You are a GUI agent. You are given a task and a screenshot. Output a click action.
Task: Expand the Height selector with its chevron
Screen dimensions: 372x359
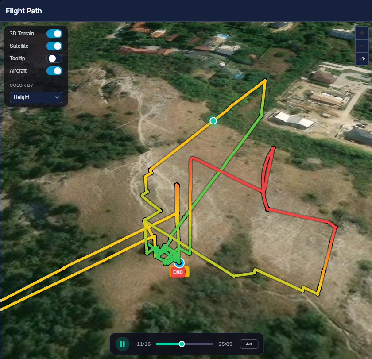coord(58,97)
